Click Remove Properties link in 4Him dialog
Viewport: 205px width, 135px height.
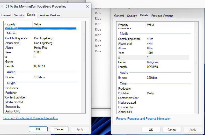pos(143,119)
